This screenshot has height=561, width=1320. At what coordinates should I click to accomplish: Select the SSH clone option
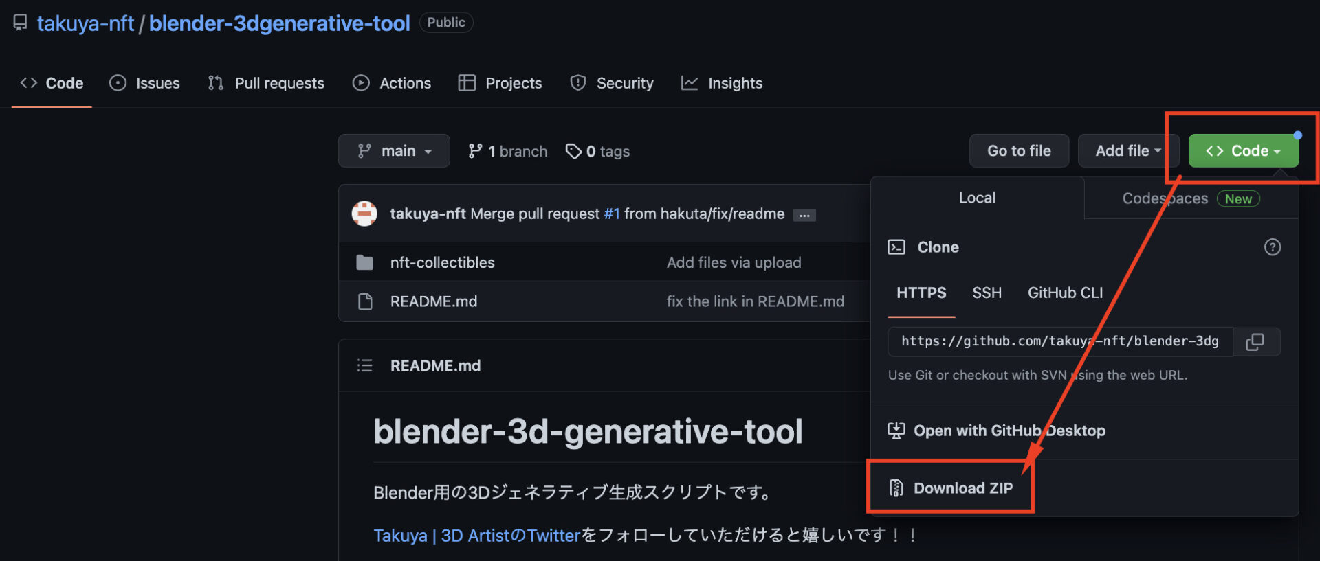(x=987, y=293)
